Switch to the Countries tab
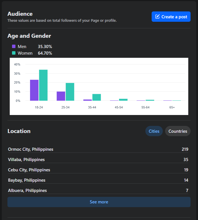 [x=178, y=131]
